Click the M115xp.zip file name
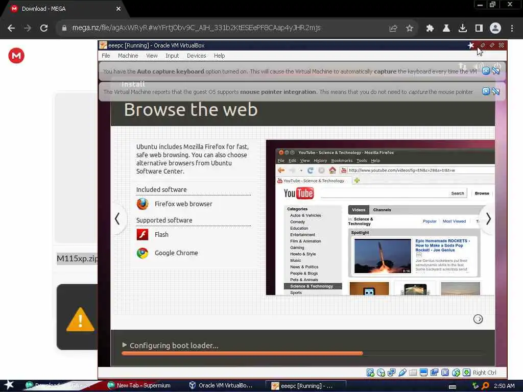523x392 pixels. [78, 259]
